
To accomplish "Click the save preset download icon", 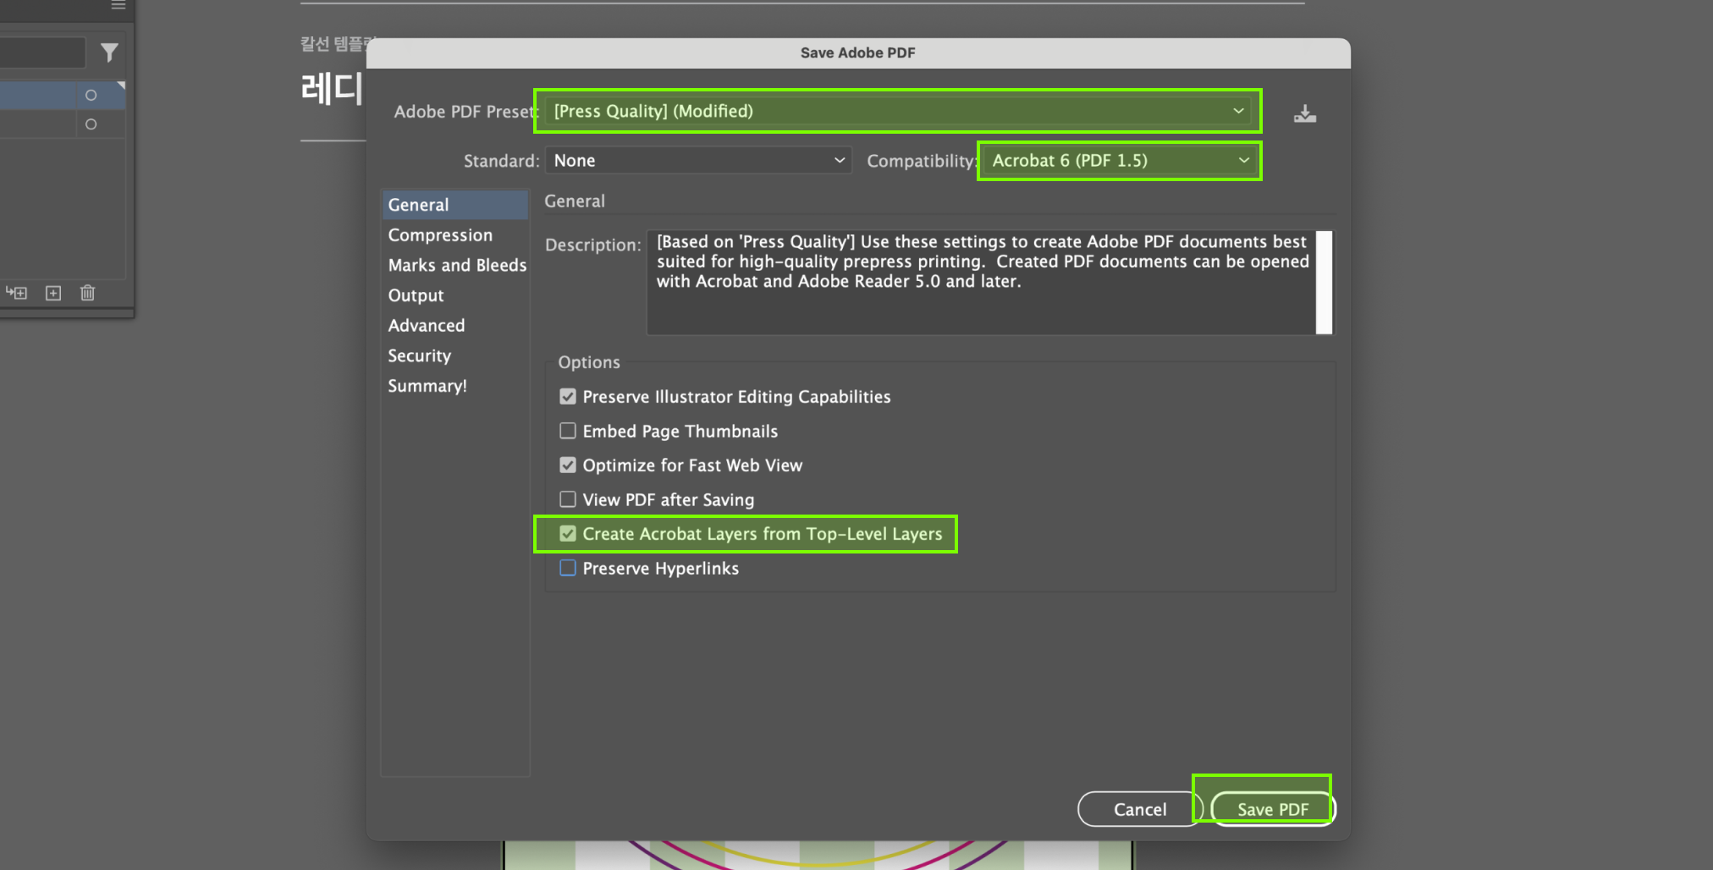I will pos(1304,113).
